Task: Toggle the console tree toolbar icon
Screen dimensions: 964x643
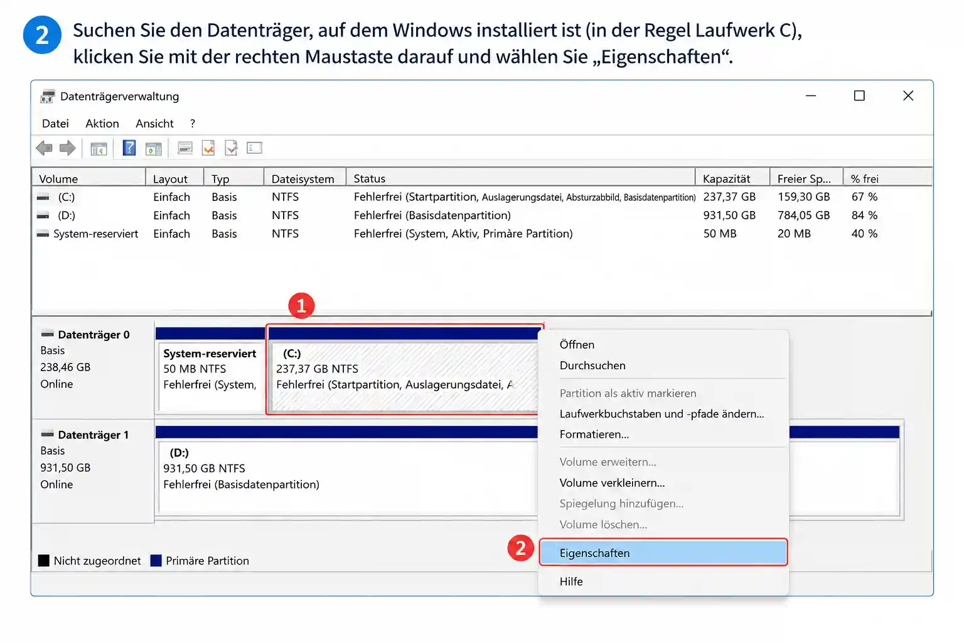Action: point(99,149)
